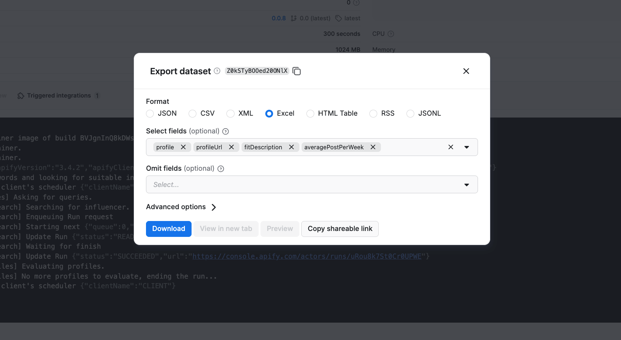Choose CSV as the export format
Screen dimensions: 621x340
pos(192,113)
